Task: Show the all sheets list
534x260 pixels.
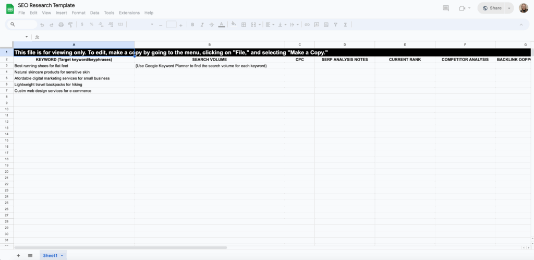Action: coord(30,255)
